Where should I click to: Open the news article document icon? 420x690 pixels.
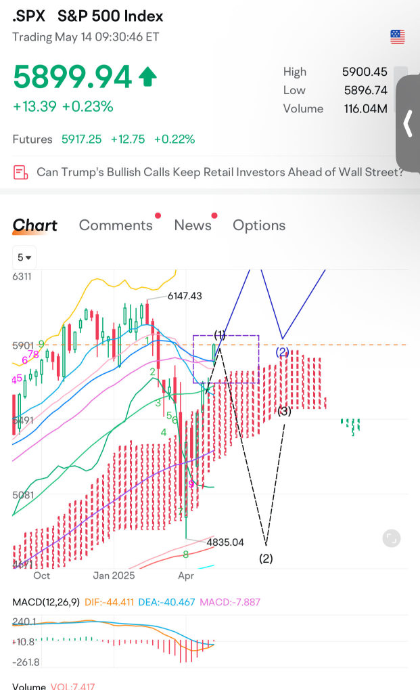[21, 172]
